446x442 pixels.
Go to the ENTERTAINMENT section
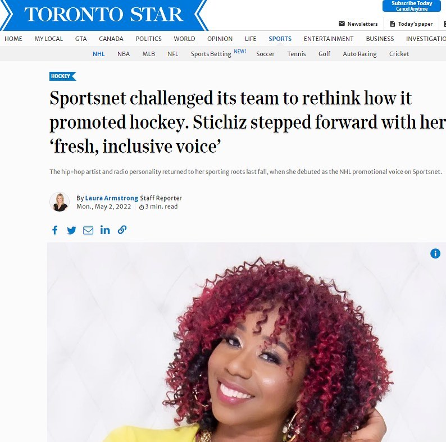click(x=329, y=39)
